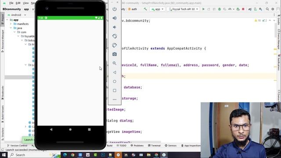Expand the manifests folder

tap(11, 24)
